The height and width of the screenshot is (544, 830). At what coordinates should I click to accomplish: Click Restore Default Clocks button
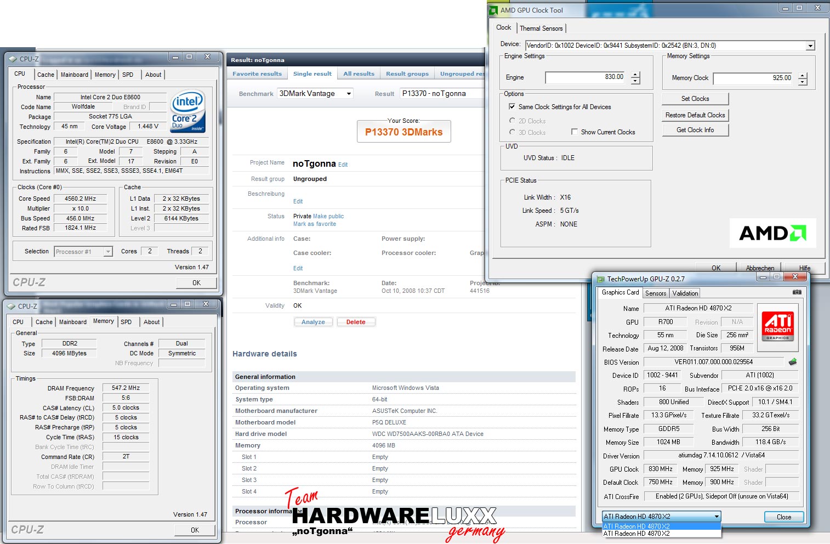[695, 115]
